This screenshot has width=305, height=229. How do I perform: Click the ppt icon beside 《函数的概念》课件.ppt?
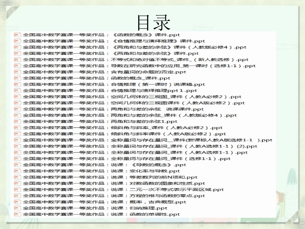tap(17, 35)
